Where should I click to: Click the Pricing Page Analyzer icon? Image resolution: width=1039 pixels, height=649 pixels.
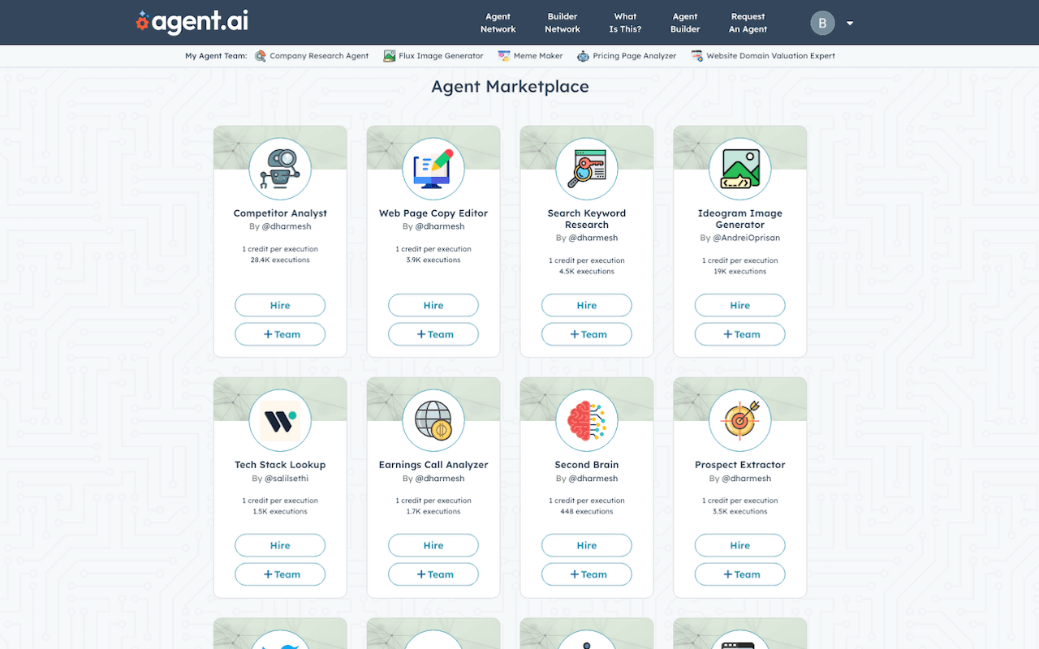point(582,55)
